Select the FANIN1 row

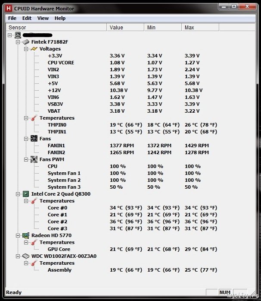point(56,146)
